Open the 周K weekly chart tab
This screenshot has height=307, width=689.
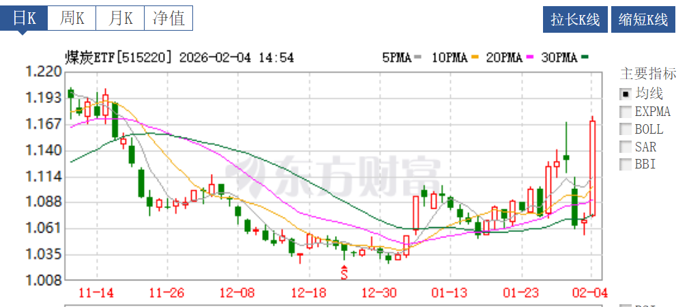point(71,18)
